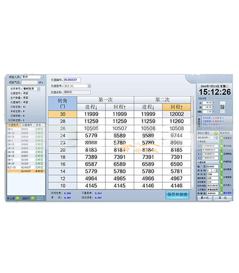Click the 退出 button
The image size is (239, 273).
(223, 198)
